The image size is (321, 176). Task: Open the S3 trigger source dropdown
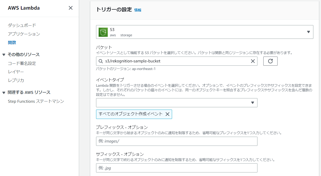click(205, 32)
